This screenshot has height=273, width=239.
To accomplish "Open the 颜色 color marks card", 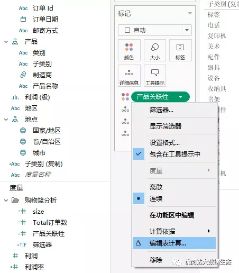I will [x=129, y=50].
